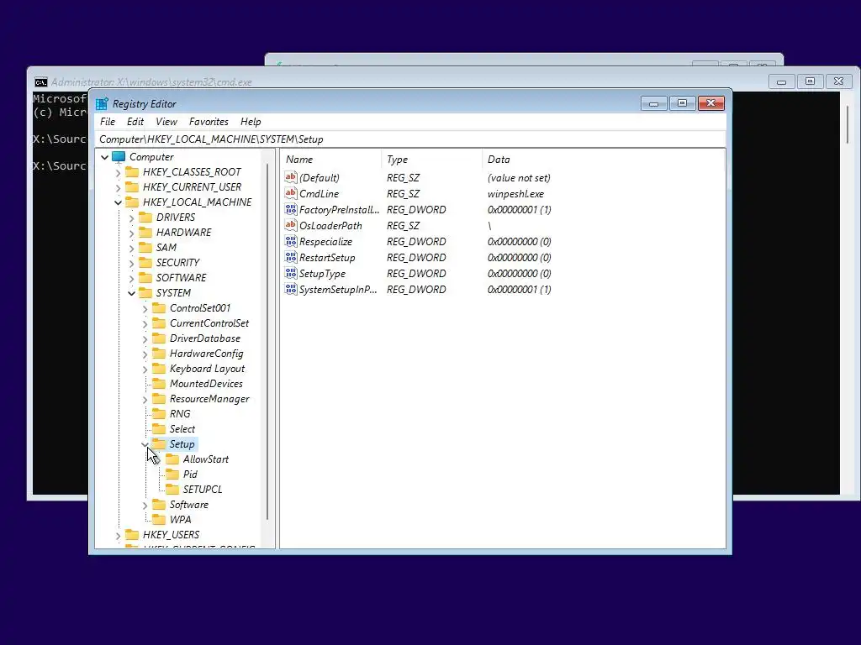Click the string icon of the (Default) value

(290, 177)
